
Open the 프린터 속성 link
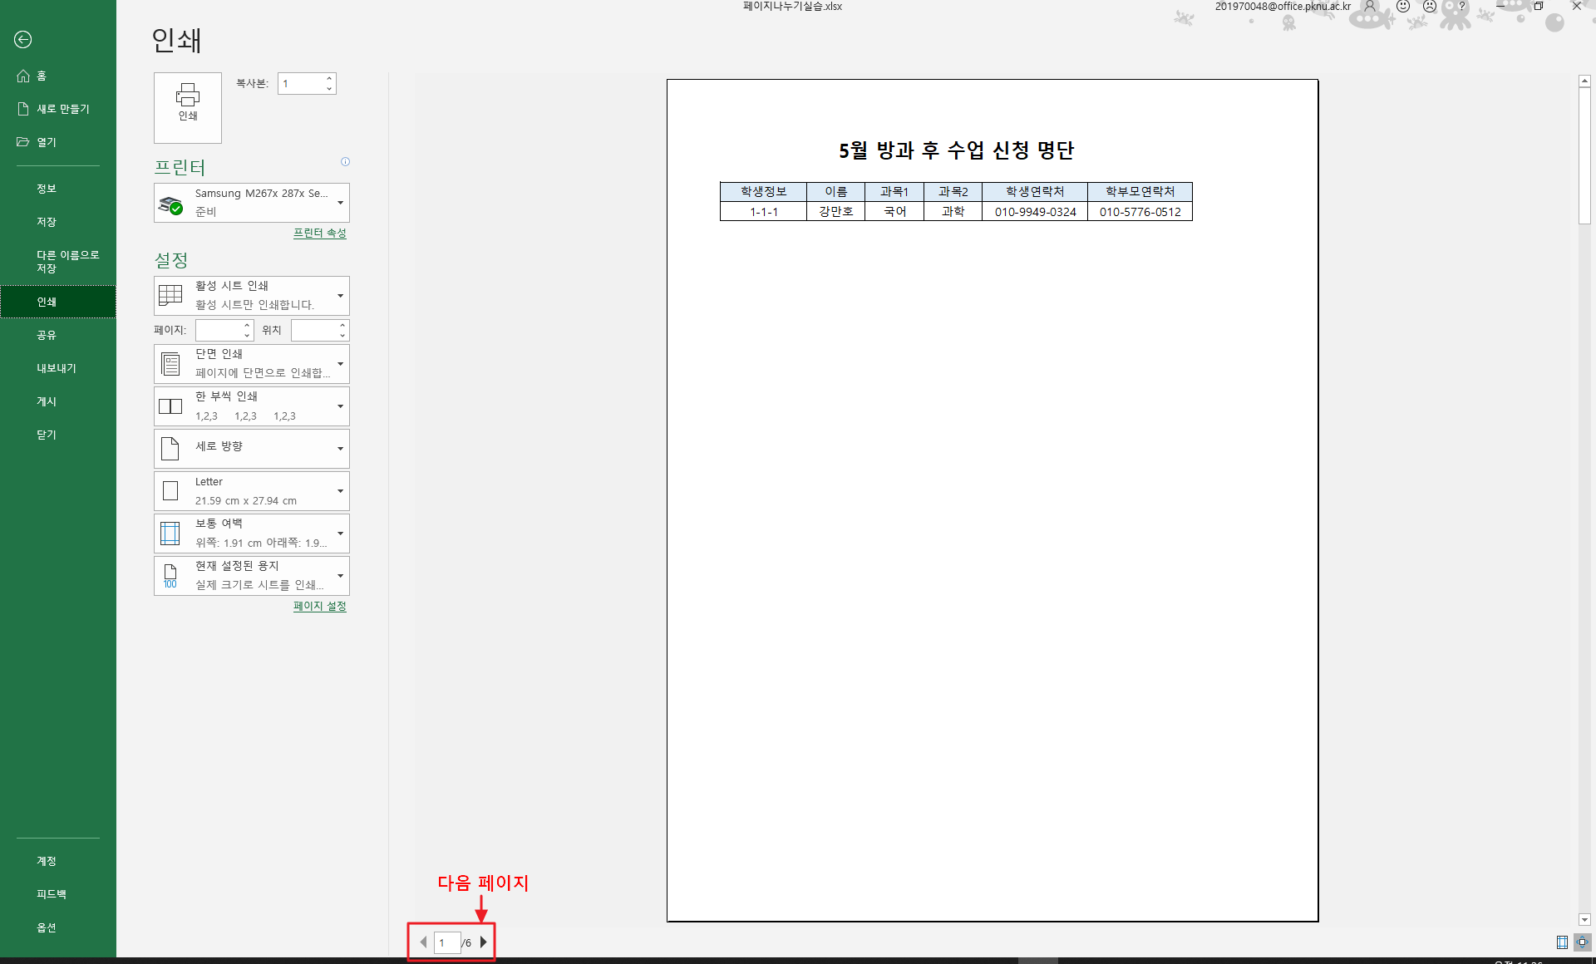click(319, 234)
